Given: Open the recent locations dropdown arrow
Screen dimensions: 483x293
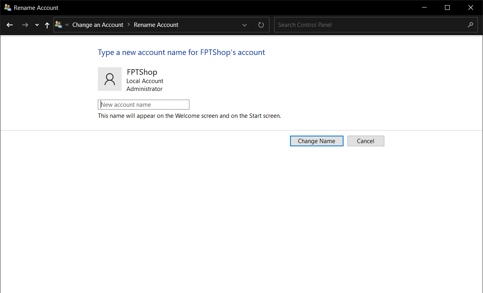Looking at the screenshot, I should (x=37, y=25).
